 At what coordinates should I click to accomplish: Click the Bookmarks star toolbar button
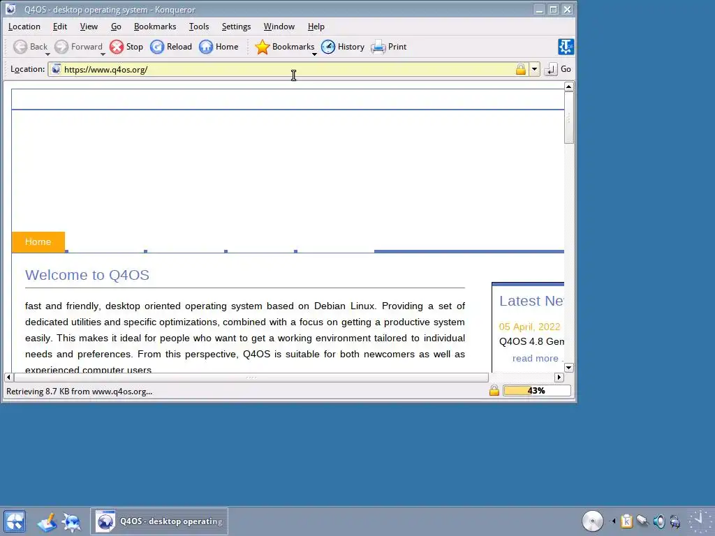point(284,47)
